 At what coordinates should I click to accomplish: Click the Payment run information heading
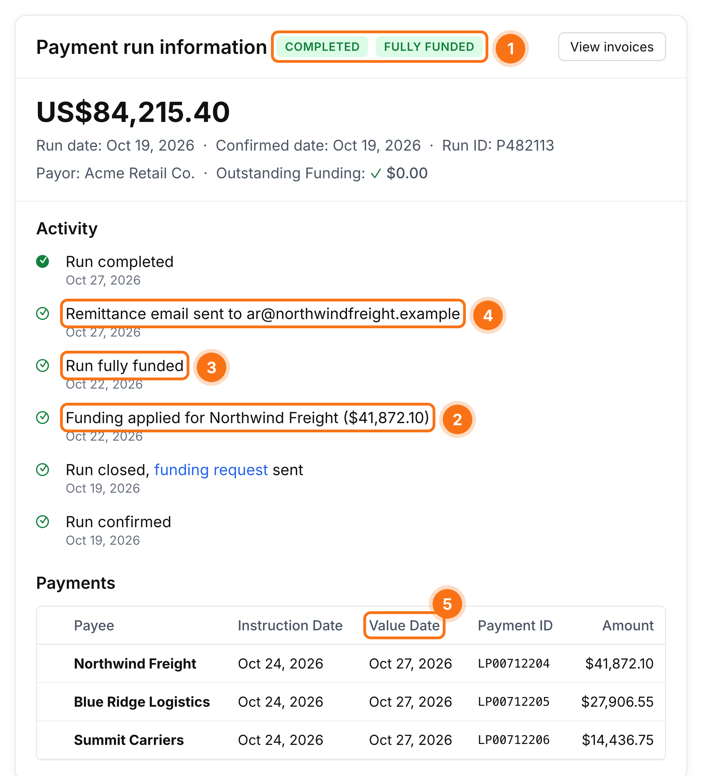(151, 47)
